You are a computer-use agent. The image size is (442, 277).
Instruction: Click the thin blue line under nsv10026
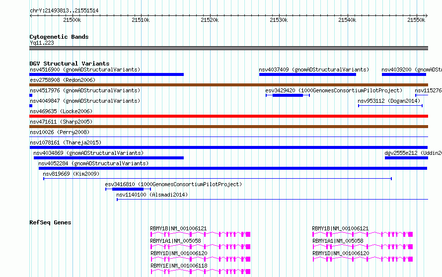(x=228, y=137)
